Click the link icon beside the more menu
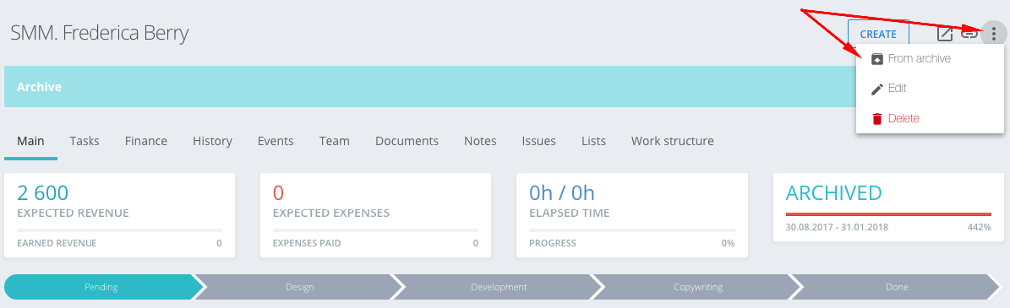Screen dimensions: 1010x308 969,34
